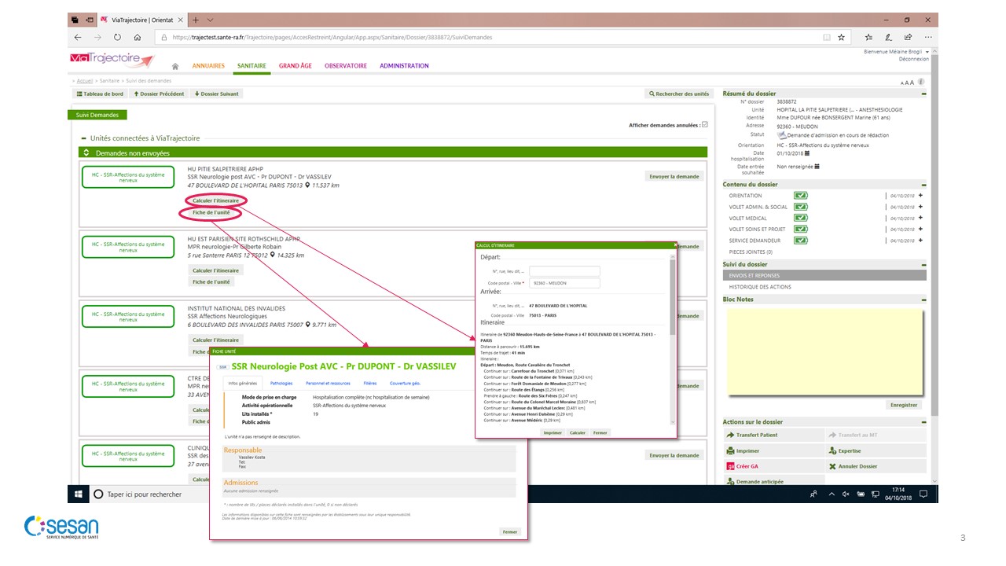Click the ViaTrajectoire home icon
Screen dimensions: 1006x566
pyautogui.click(x=175, y=67)
